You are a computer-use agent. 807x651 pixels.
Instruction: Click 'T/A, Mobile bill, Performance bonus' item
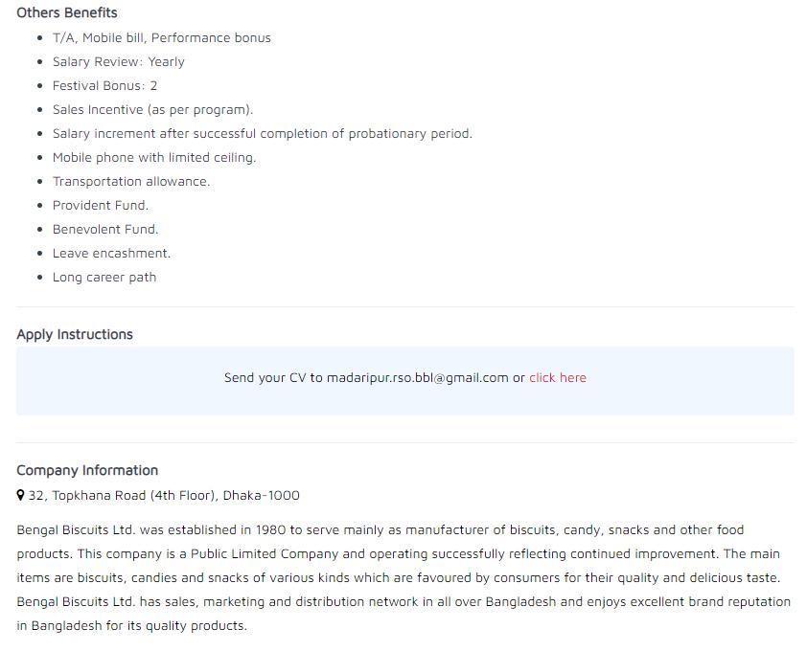tap(162, 38)
